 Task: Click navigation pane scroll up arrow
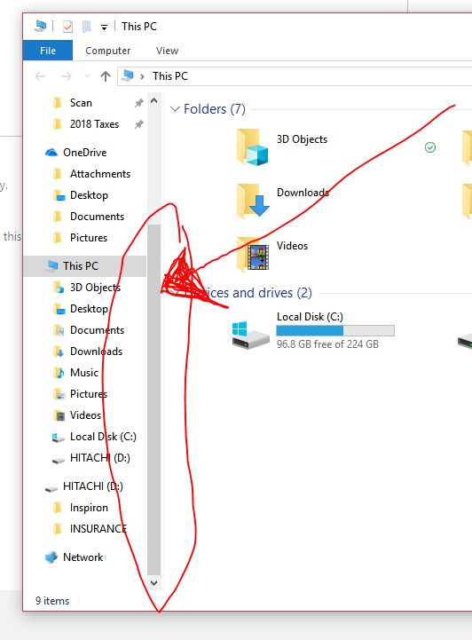pos(153,100)
